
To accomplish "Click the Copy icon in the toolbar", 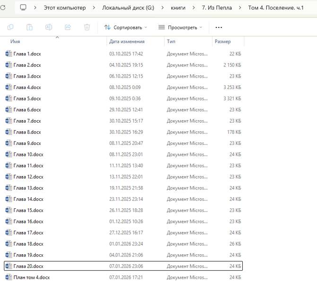I will pos(10,27).
